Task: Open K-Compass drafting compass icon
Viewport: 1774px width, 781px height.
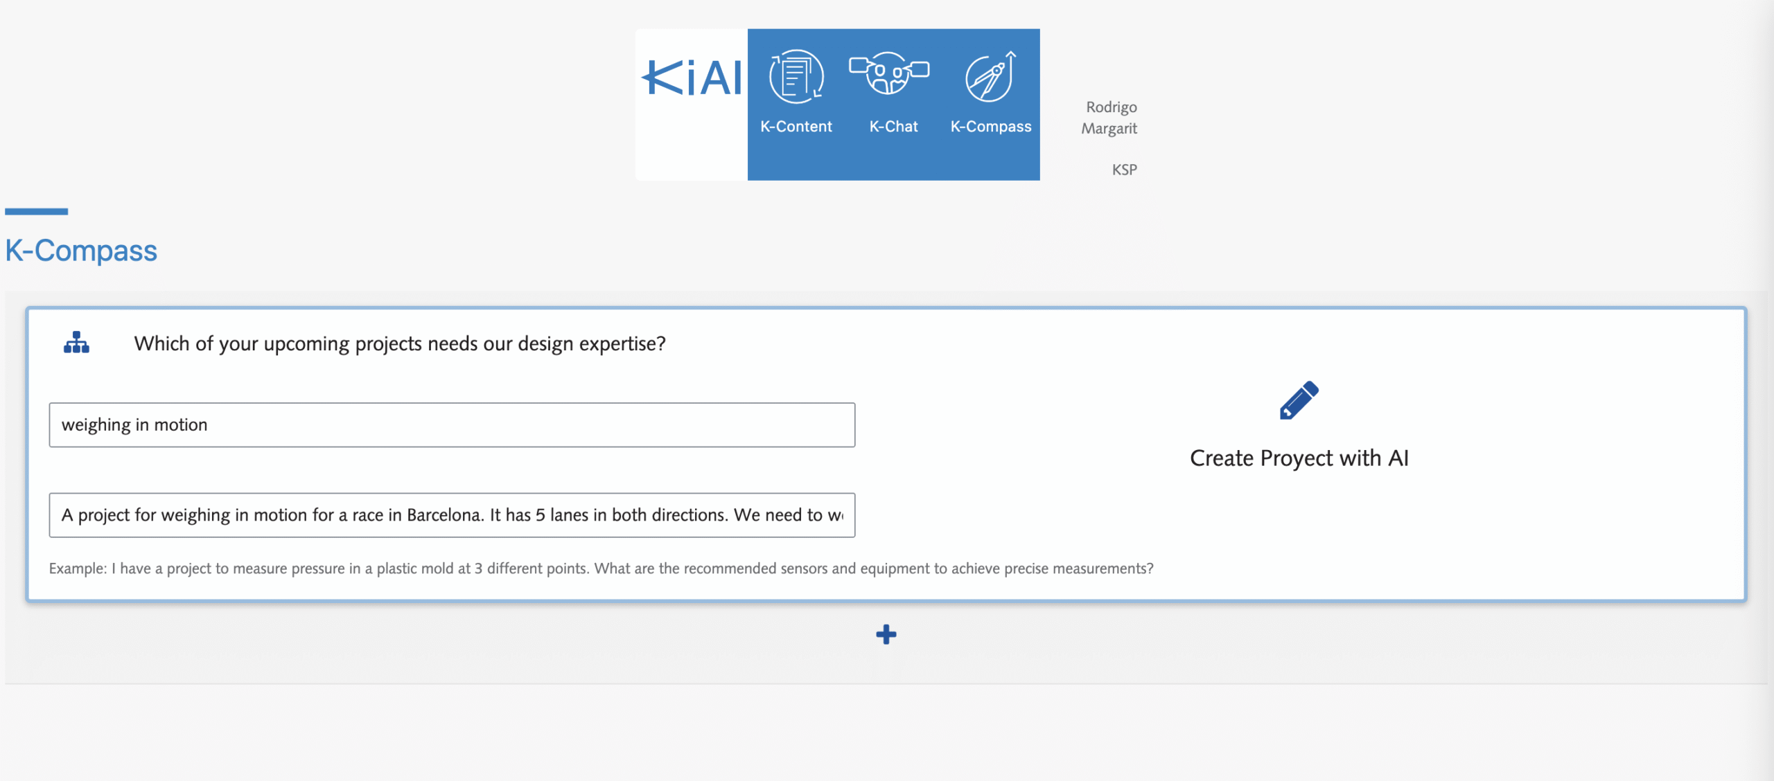Action: tap(991, 76)
